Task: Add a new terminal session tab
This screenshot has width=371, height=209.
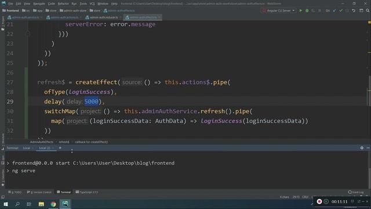Action: coord(60,148)
